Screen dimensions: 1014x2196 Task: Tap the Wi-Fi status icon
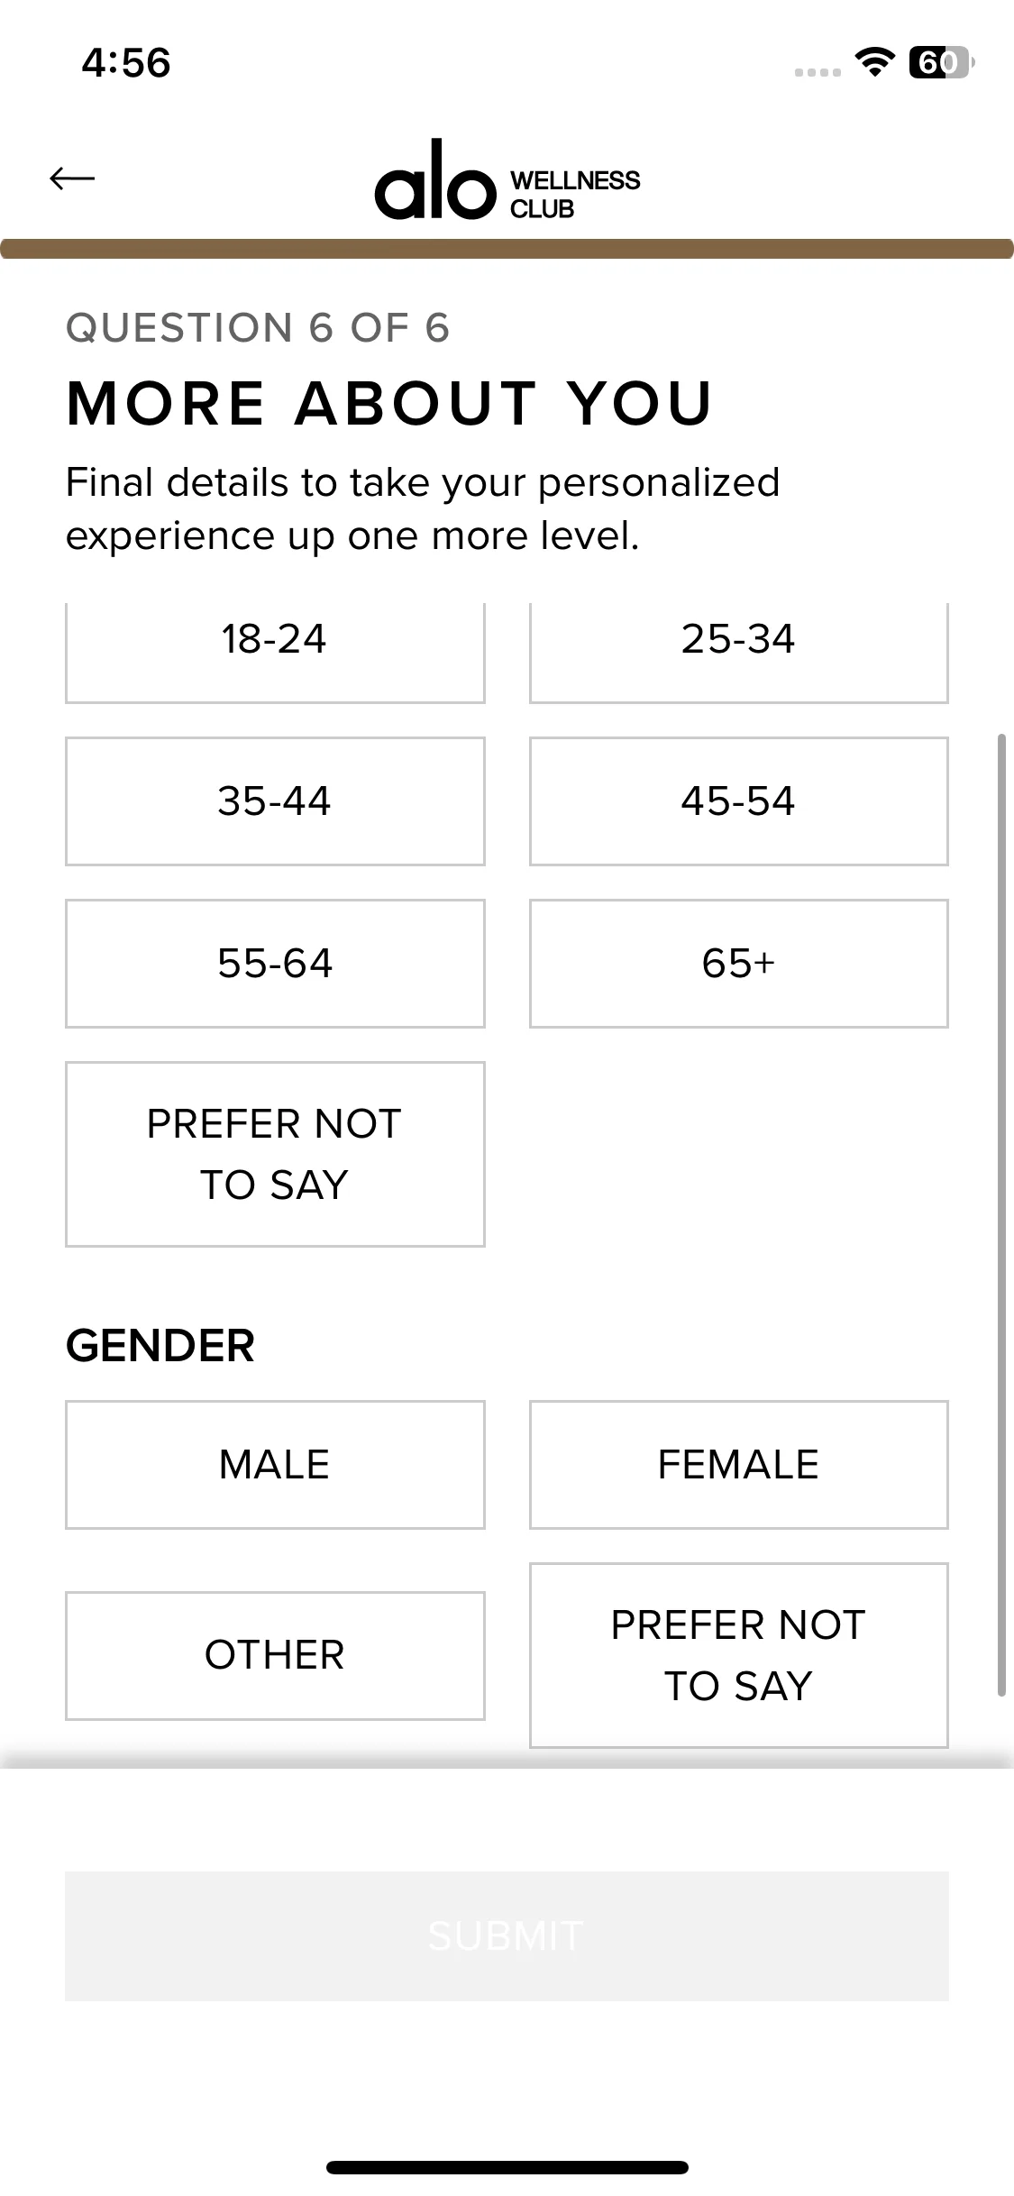click(x=873, y=62)
